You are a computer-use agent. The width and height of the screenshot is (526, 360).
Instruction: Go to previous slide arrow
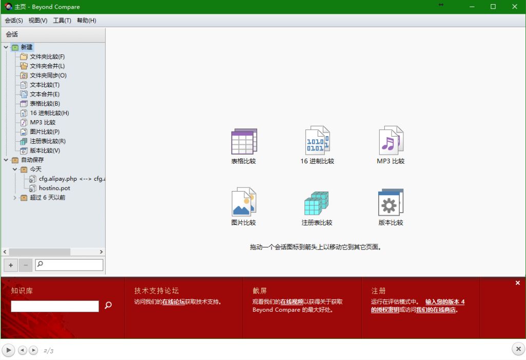[x=22, y=350]
